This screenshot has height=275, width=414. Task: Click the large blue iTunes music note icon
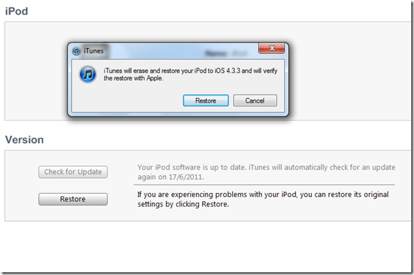point(88,75)
